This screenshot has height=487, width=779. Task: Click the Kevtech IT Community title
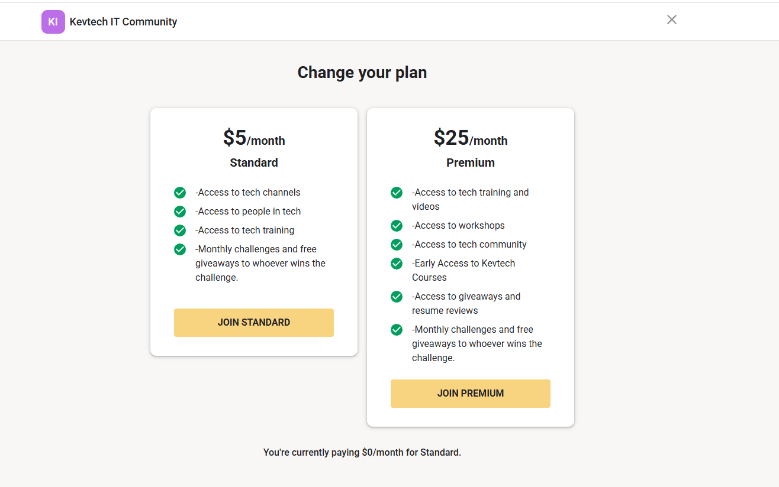click(123, 22)
